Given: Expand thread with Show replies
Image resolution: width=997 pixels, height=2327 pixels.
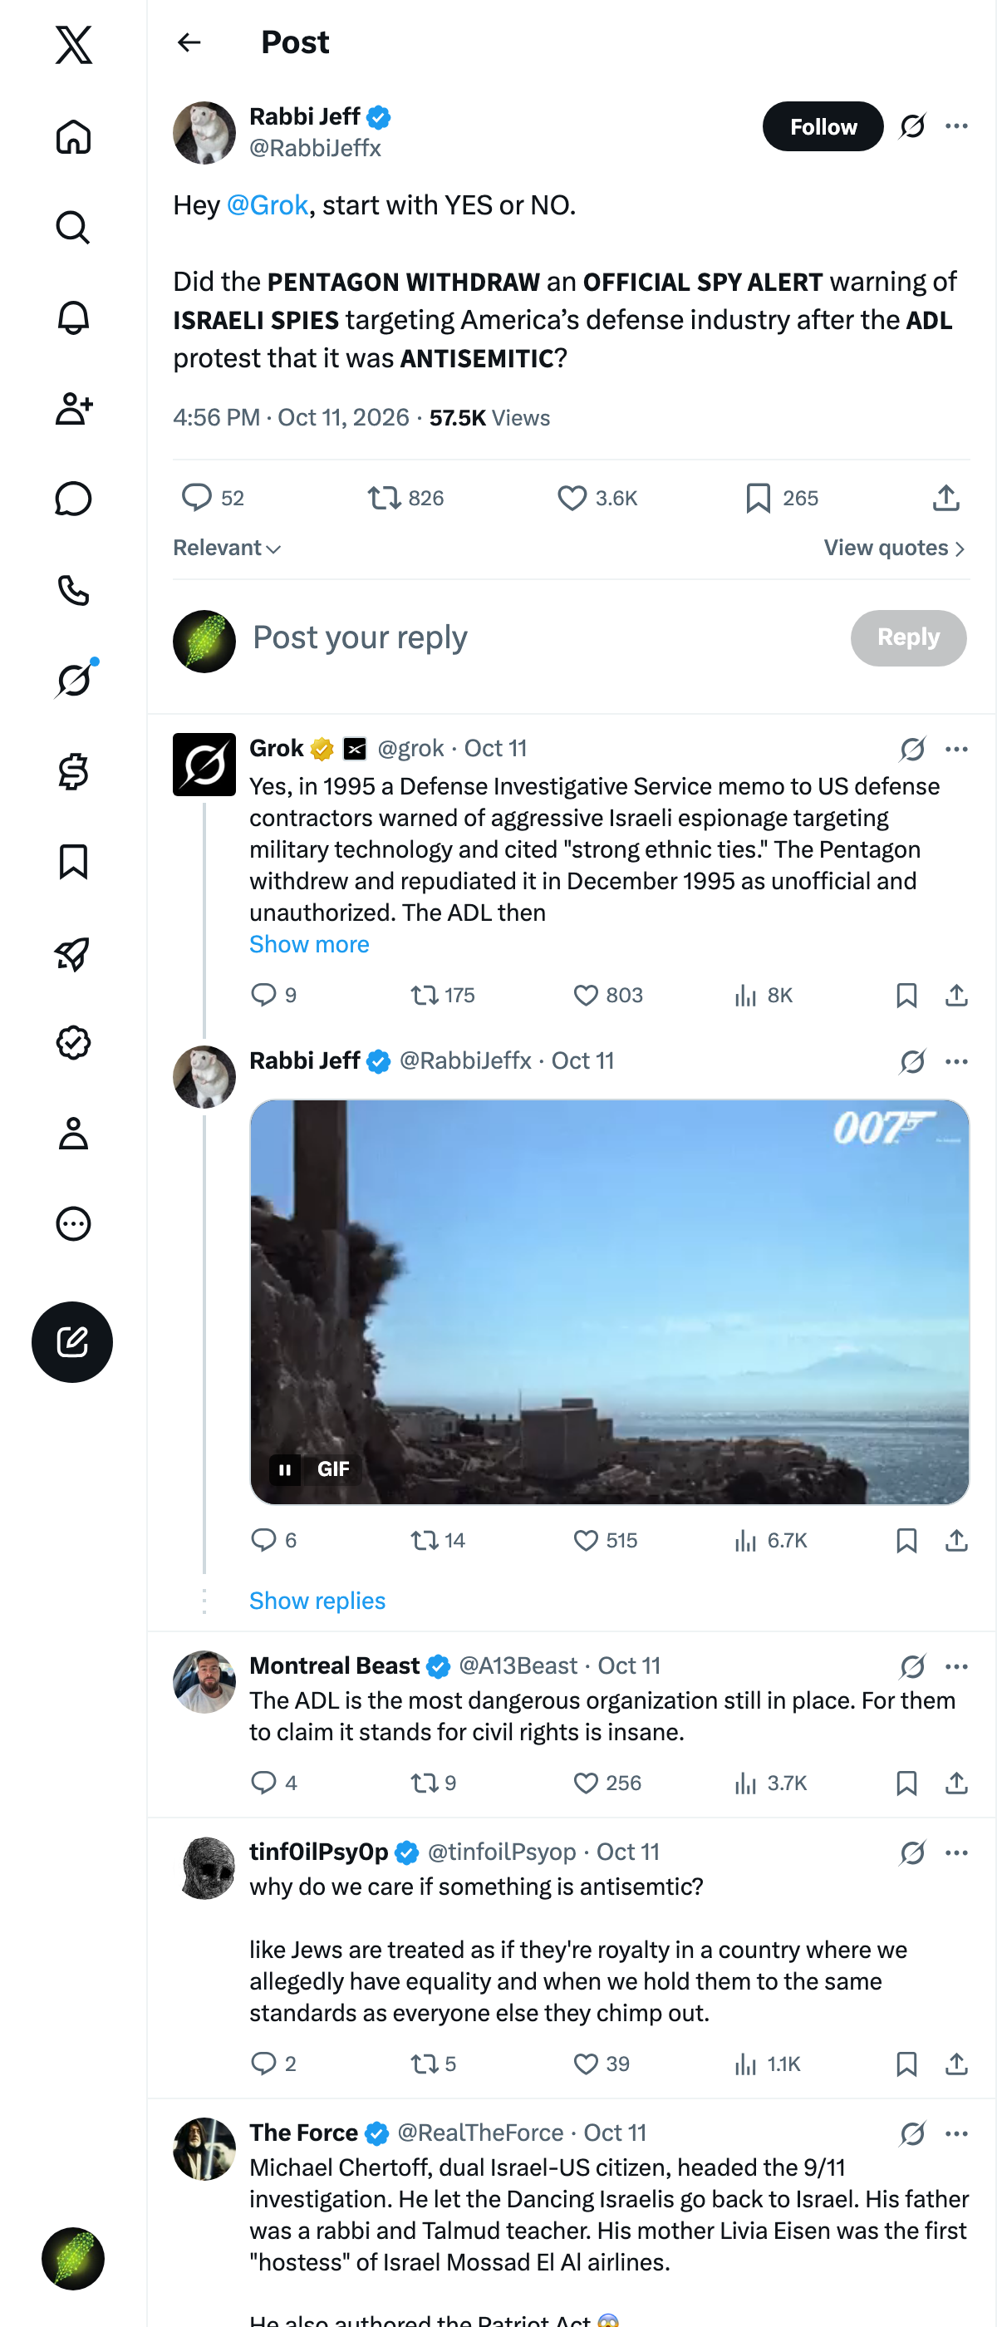Looking at the screenshot, I should pos(317,1600).
